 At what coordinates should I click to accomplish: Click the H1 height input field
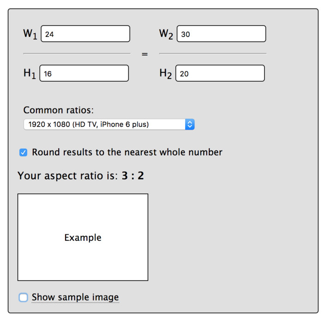pos(84,73)
